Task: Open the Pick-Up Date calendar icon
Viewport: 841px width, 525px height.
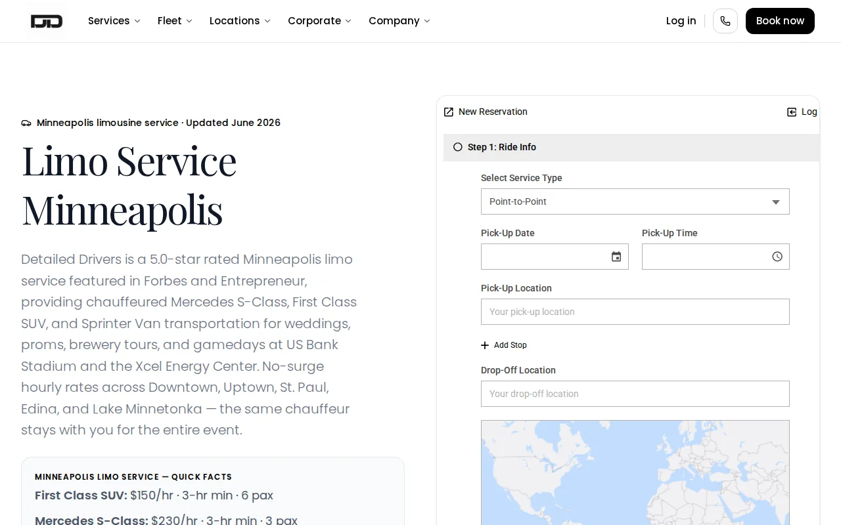Action: click(x=616, y=257)
